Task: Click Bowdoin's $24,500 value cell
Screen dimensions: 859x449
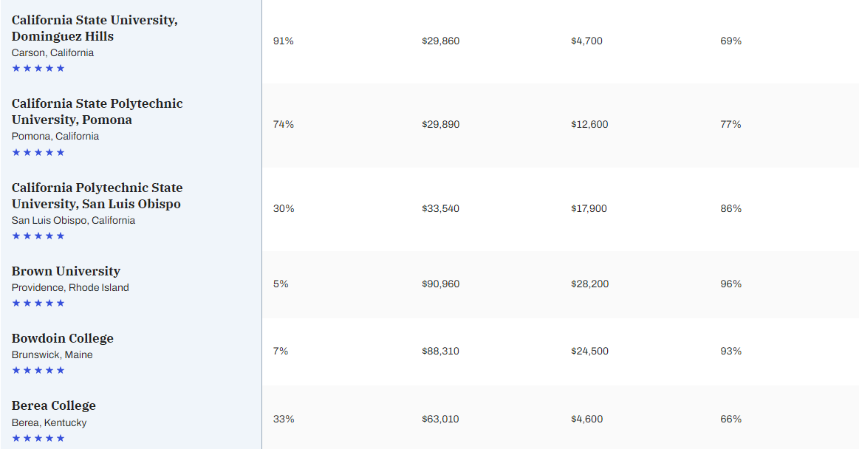Action: [589, 351]
